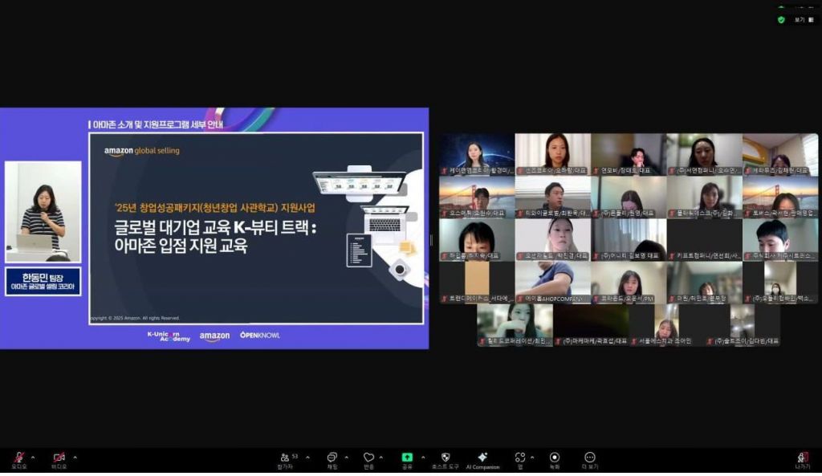
Task: Open the apps icon in toolbar
Action: 520,458
